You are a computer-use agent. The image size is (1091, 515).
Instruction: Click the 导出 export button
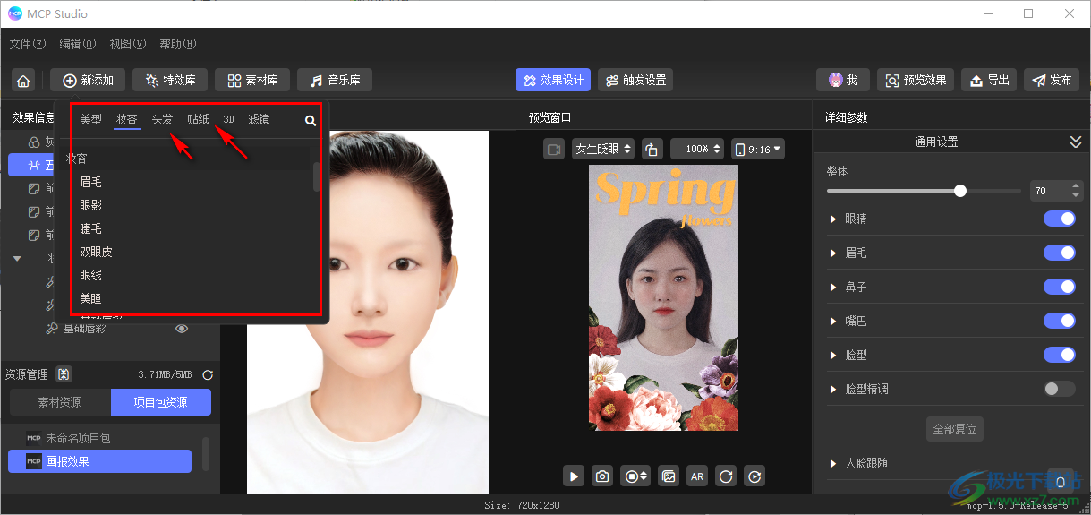(989, 81)
